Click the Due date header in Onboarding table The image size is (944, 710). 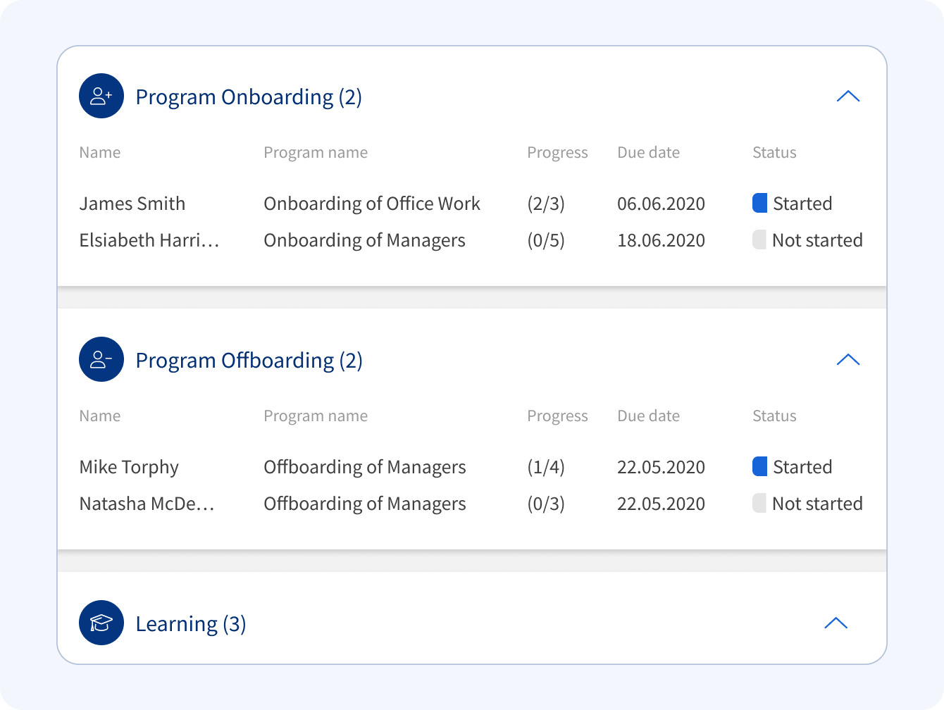click(x=648, y=153)
